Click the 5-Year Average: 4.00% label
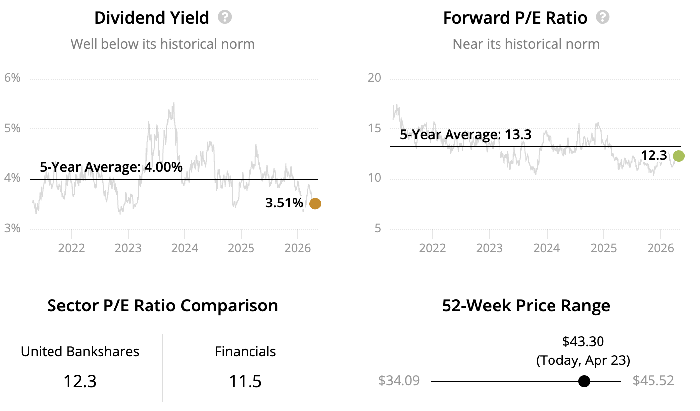700x411 pixels. click(111, 167)
